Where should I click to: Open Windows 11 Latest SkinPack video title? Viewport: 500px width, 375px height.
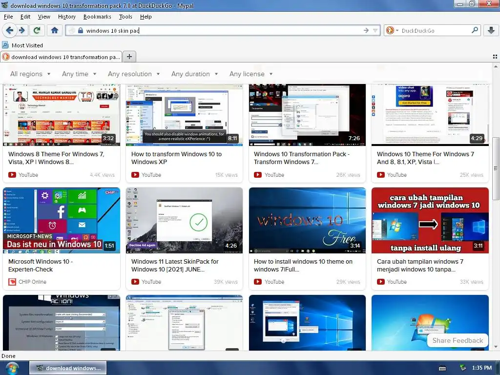click(x=175, y=265)
